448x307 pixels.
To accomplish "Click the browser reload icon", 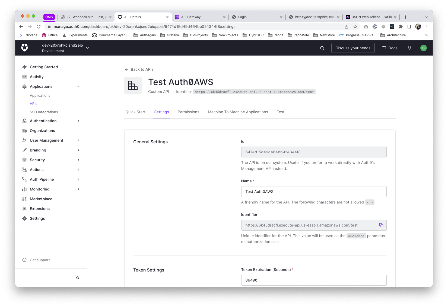I will (x=39, y=27).
